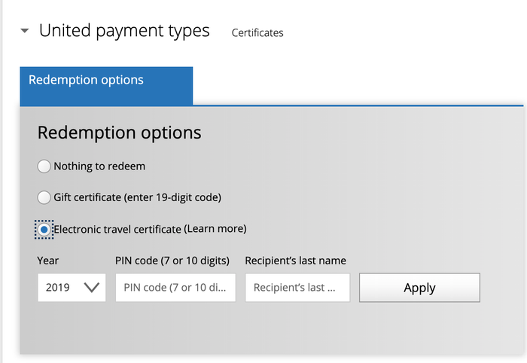Collapse the United payment types section

(25, 31)
